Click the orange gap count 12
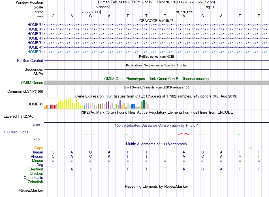This screenshot has width=269, height=197. [x=250, y=148]
